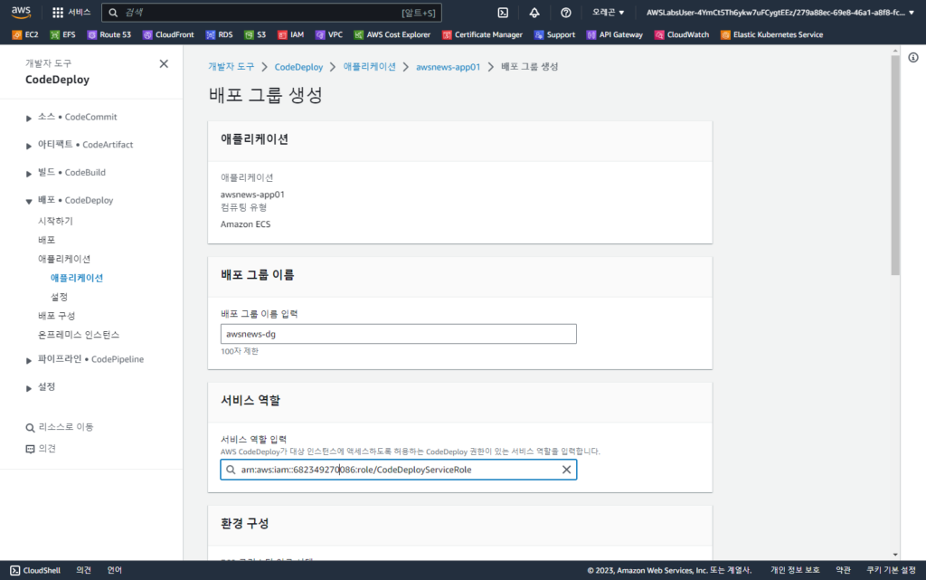Open EFS favorites shortcut
926x580 pixels.
tap(63, 35)
